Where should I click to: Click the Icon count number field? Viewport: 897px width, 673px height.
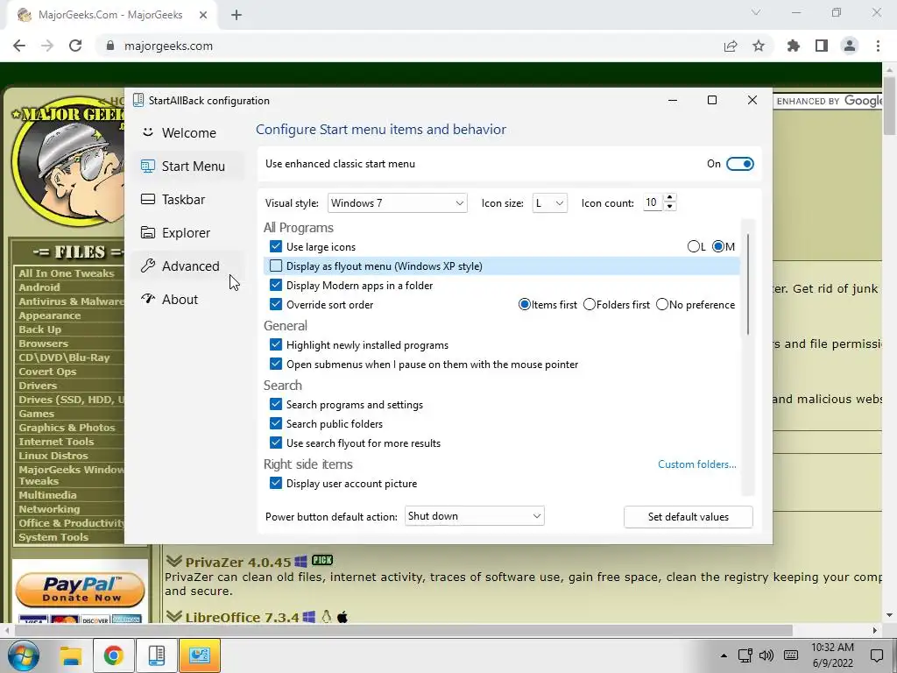[652, 202]
